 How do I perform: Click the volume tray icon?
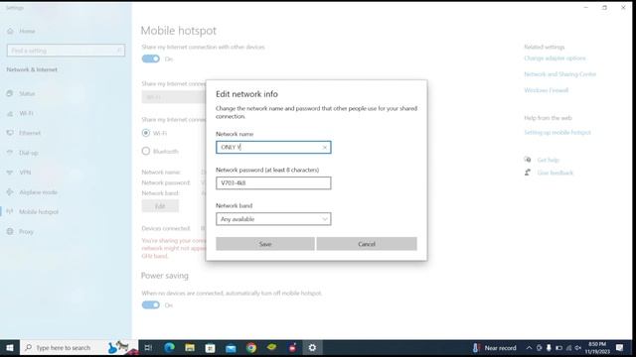[578, 348]
